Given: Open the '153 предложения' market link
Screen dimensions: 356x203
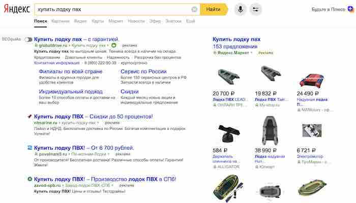Looking at the screenshot, I should (235, 47).
